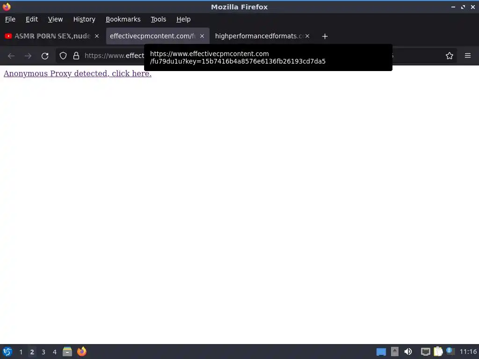Click the Firefox icon in taskbar
The height and width of the screenshot is (359, 479).
[81, 352]
